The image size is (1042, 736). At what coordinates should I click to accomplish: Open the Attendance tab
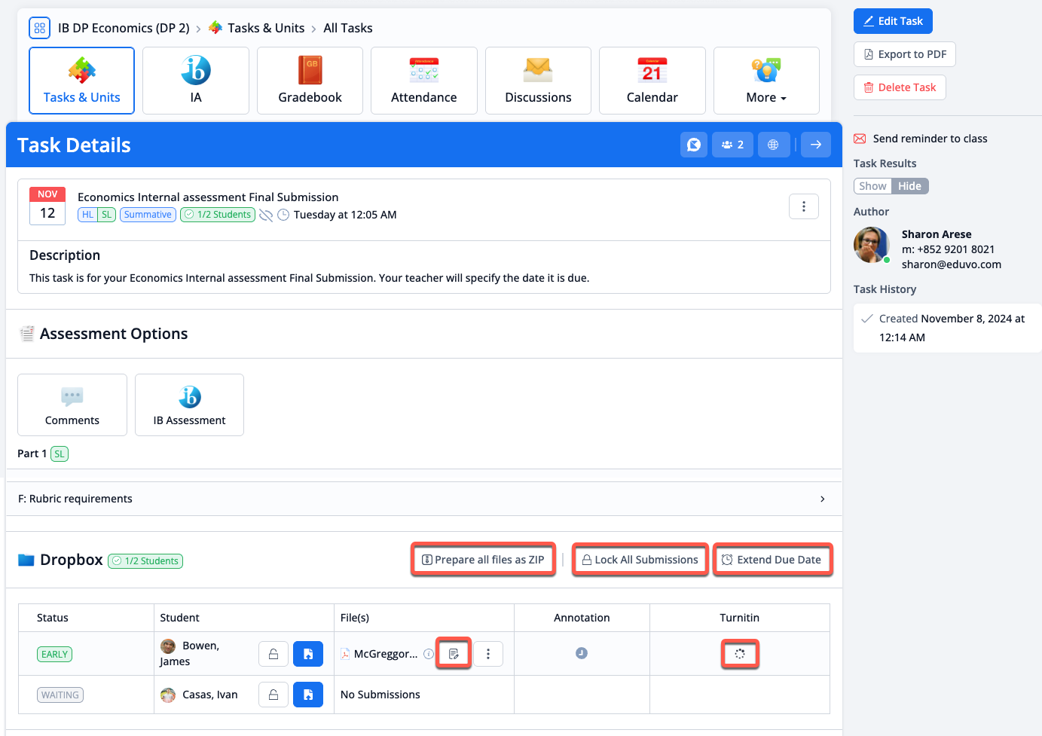coord(424,81)
